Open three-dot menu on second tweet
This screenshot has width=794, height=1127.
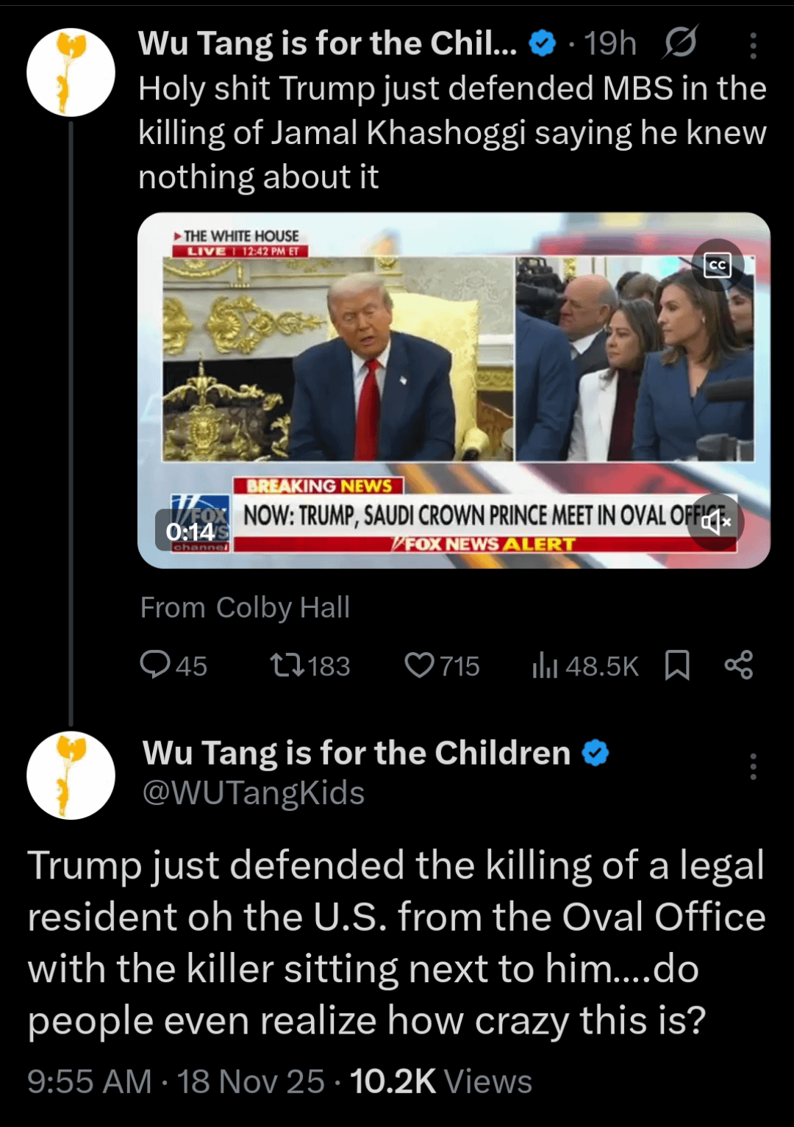click(x=753, y=766)
